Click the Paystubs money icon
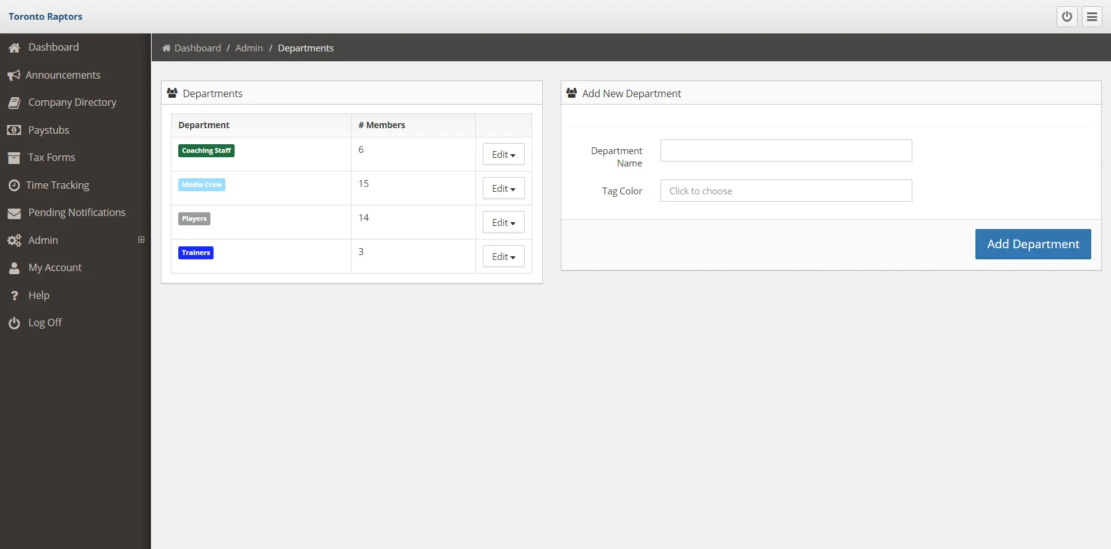The image size is (1111, 549). click(14, 130)
